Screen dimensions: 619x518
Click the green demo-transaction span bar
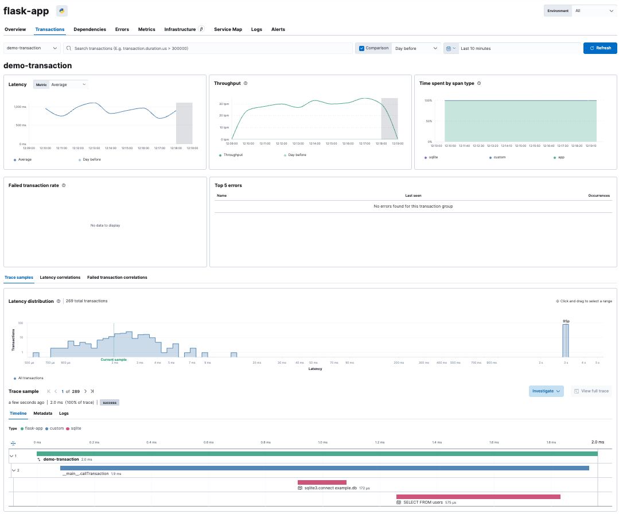pos(317,454)
